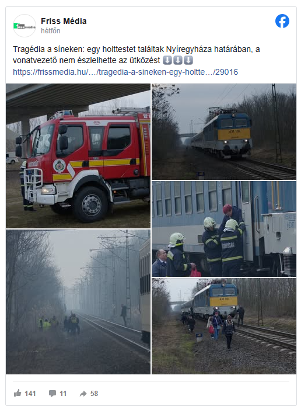This screenshot has height=410, width=308.
Task: Open the foggy railway tracks photo
Action: point(78,302)
